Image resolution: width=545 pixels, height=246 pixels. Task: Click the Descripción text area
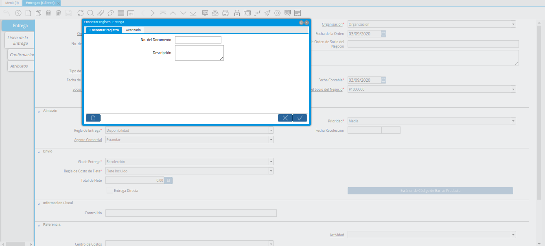pyautogui.click(x=199, y=53)
